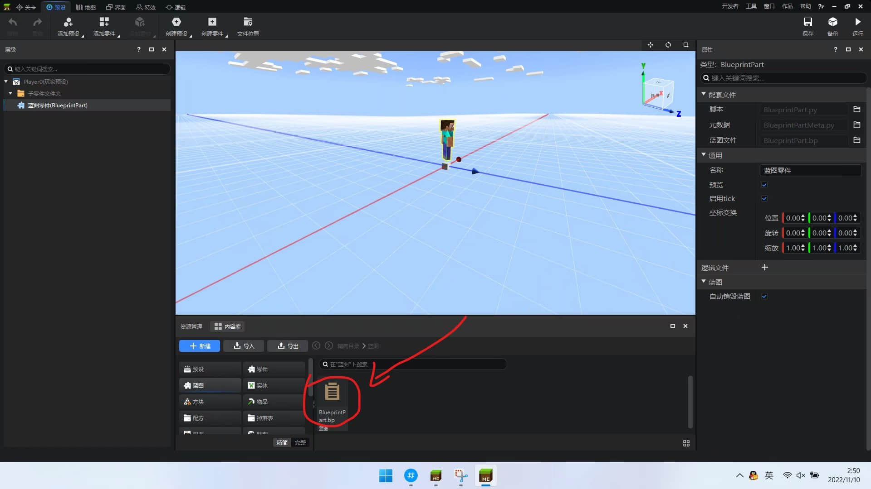Redo using the redo arrow icon

[x=37, y=22]
